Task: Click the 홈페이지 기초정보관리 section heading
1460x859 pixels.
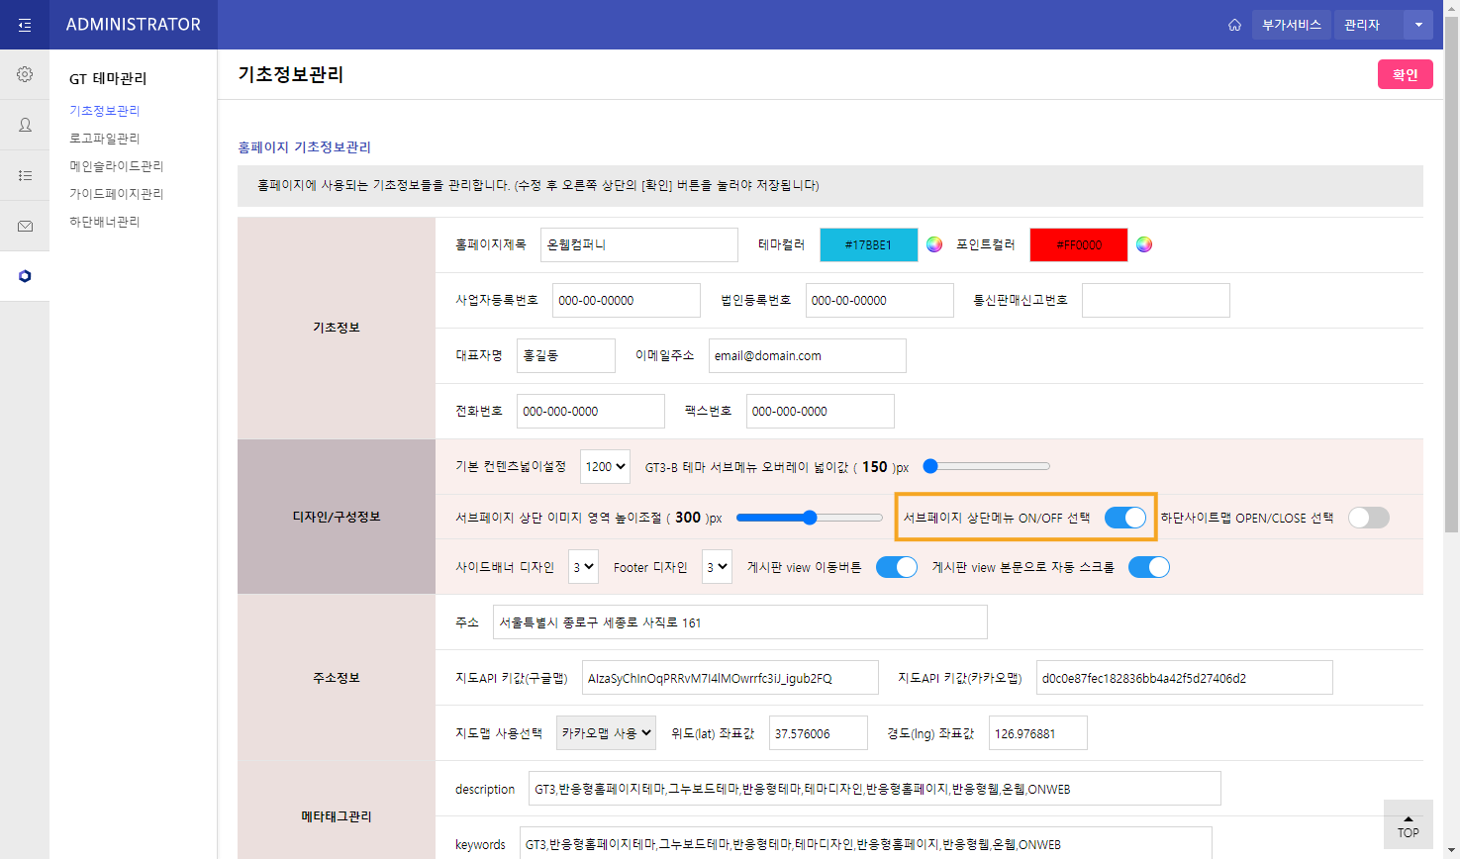Action: 304,147
